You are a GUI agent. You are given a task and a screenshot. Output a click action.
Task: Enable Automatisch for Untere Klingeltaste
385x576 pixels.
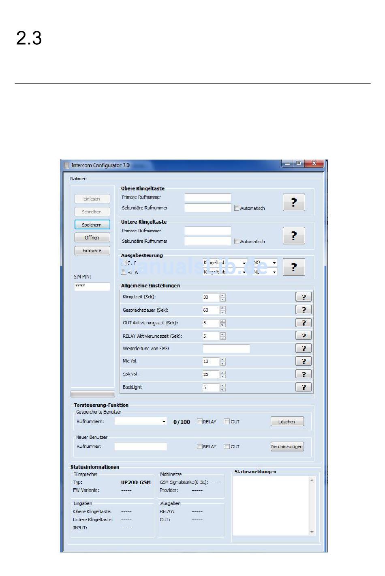[237, 242]
